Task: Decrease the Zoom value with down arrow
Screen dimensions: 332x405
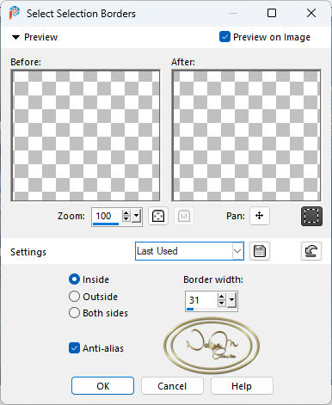Action: click(126, 218)
